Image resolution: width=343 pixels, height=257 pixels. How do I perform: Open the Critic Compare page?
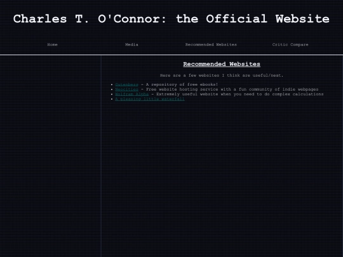pos(290,44)
